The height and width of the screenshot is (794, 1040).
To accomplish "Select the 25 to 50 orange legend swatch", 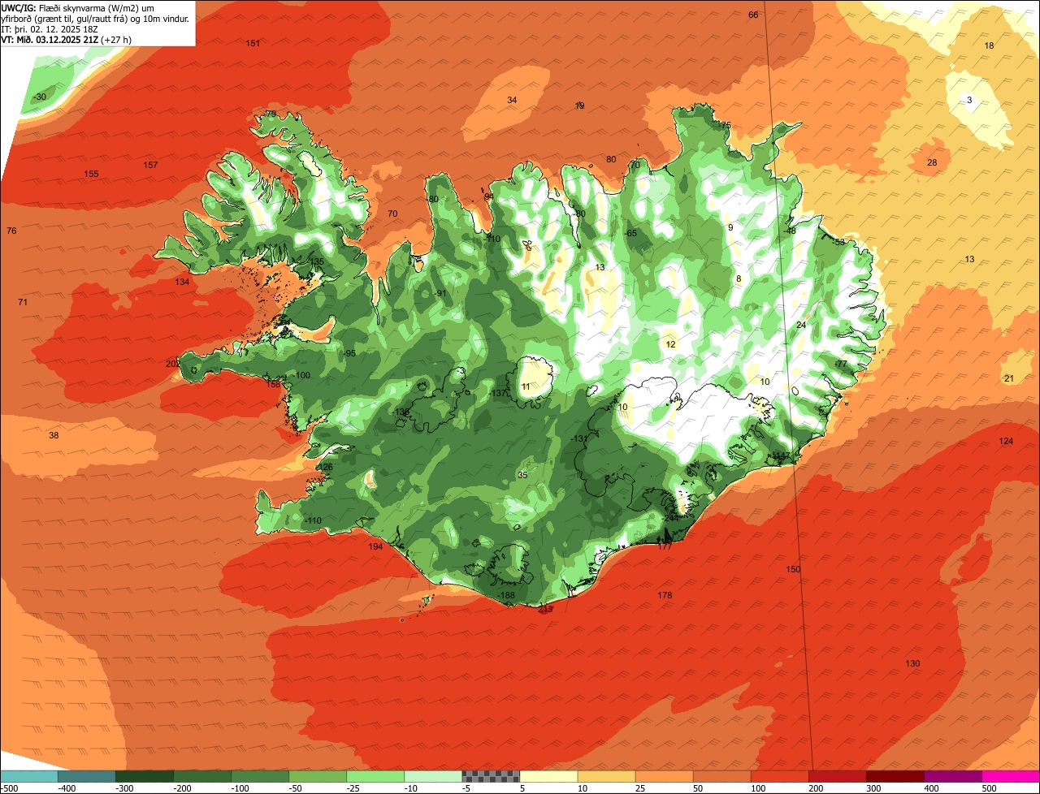I will pos(664,776).
